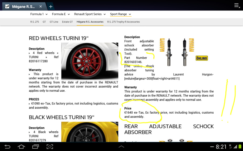Viewport: 243px width, 151px height.
Task: Open a new browser tab
Action: (x=51, y=7)
